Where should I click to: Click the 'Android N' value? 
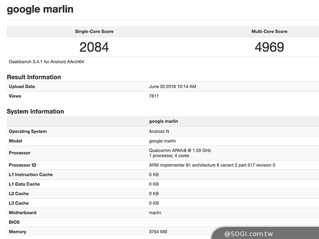coord(159,131)
